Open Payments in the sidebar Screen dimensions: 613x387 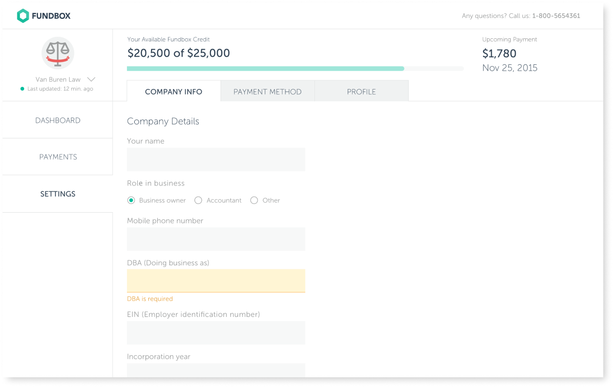point(58,157)
